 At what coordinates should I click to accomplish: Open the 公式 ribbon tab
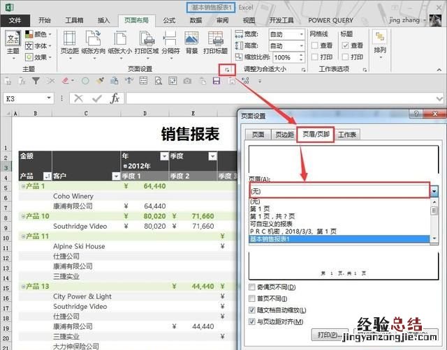[x=170, y=20]
